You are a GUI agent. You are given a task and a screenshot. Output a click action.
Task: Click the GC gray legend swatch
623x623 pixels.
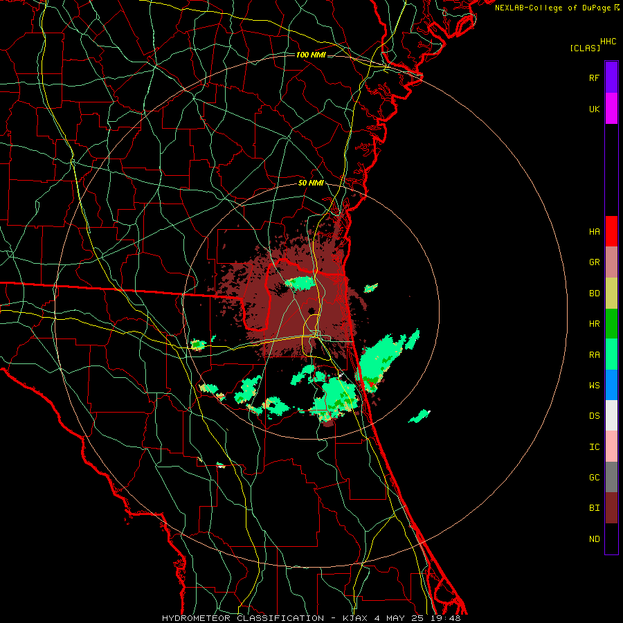(x=611, y=477)
